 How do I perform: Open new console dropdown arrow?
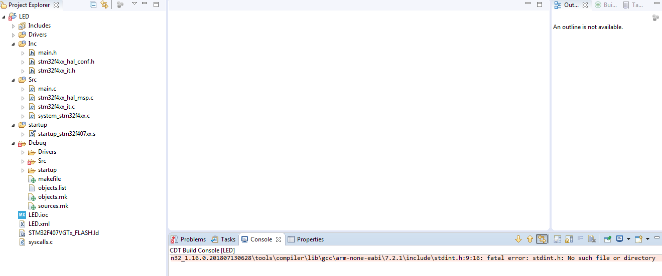647,239
